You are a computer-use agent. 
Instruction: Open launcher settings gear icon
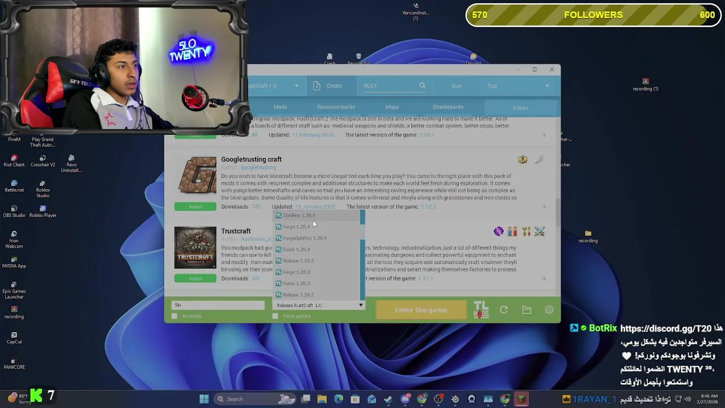click(x=549, y=310)
